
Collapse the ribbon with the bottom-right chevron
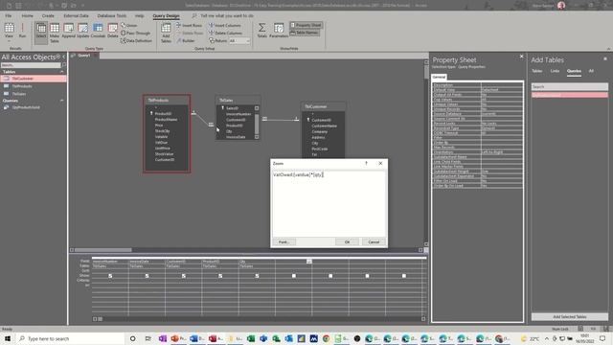pos(608,49)
